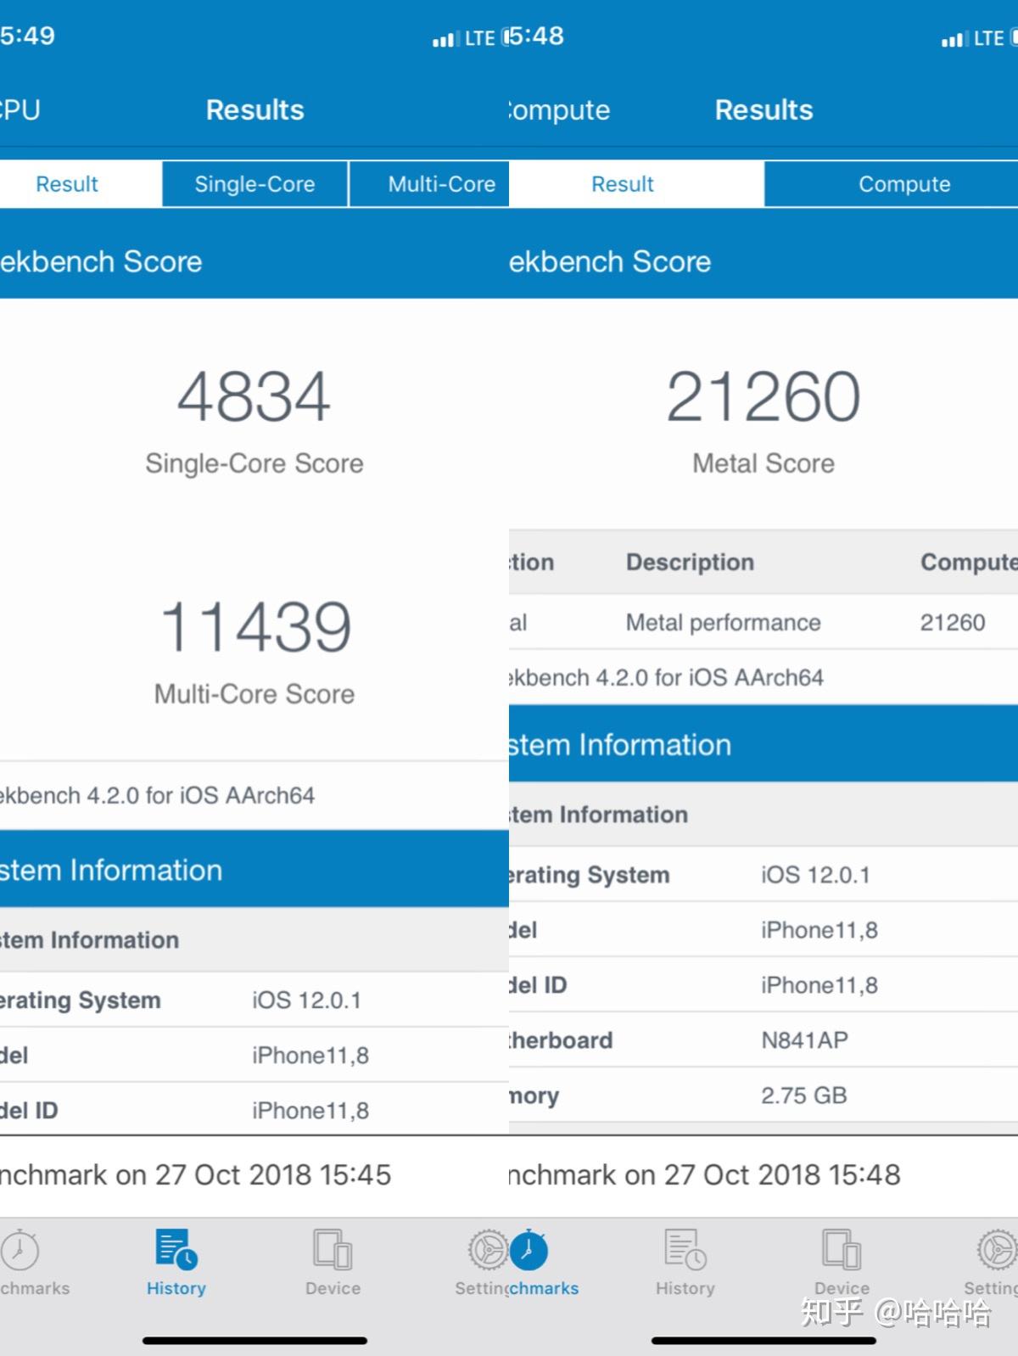1018x1356 pixels.
Task: Tap signal strength indicator in right status bar
Action: click(x=954, y=39)
